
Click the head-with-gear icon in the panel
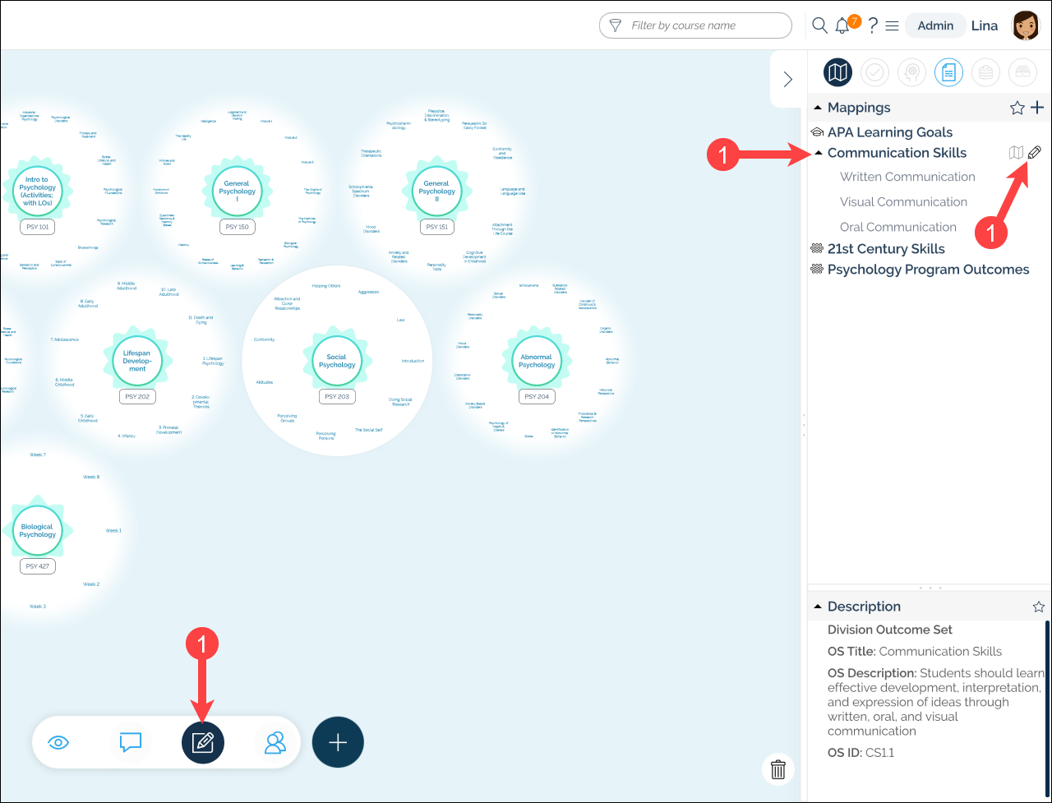pos(911,73)
